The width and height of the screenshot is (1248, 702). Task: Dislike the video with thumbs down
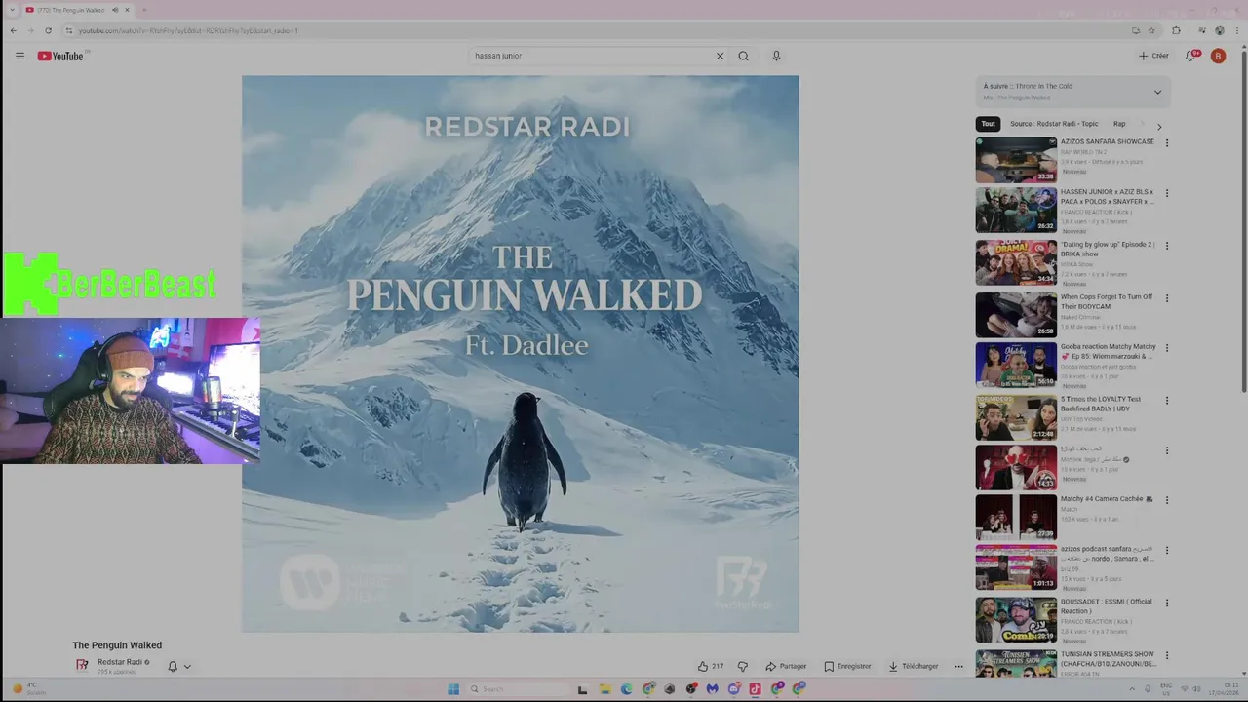click(x=742, y=666)
